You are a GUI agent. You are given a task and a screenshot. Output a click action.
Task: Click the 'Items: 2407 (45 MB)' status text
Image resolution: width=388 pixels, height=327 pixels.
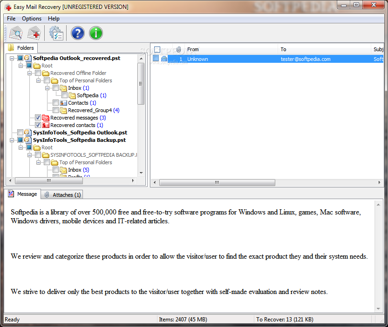click(x=183, y=320)
